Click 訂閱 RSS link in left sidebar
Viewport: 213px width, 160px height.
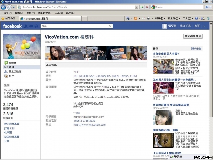[9, 128]
